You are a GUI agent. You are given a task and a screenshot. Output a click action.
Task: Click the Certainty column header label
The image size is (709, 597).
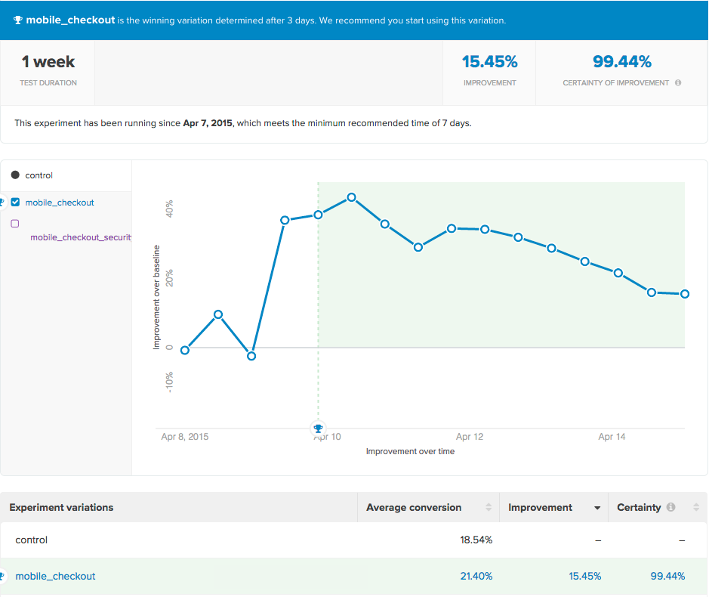coord(639,507)
